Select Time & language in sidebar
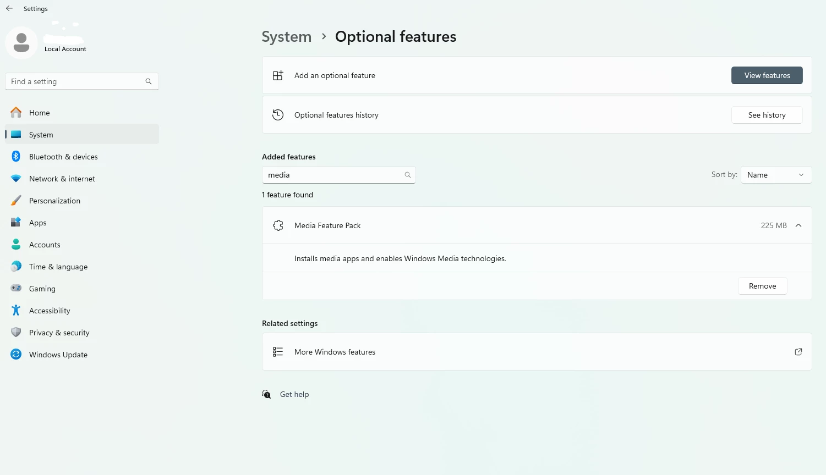The width and height of the screenshot is (826, 475). point(58,267)
